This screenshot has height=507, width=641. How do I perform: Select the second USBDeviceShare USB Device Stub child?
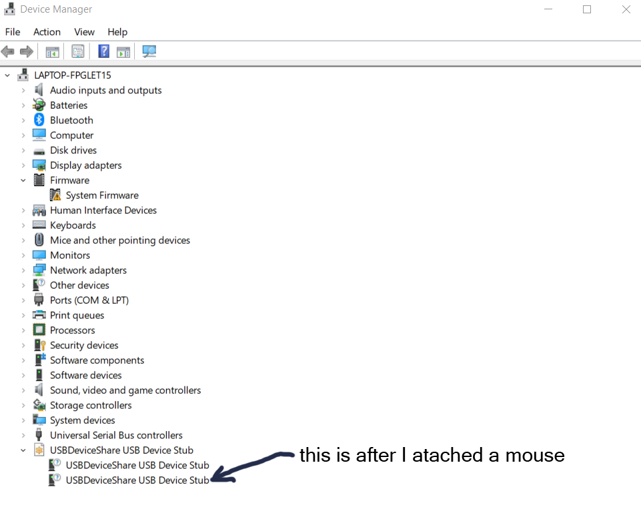[x=137, y=480]
